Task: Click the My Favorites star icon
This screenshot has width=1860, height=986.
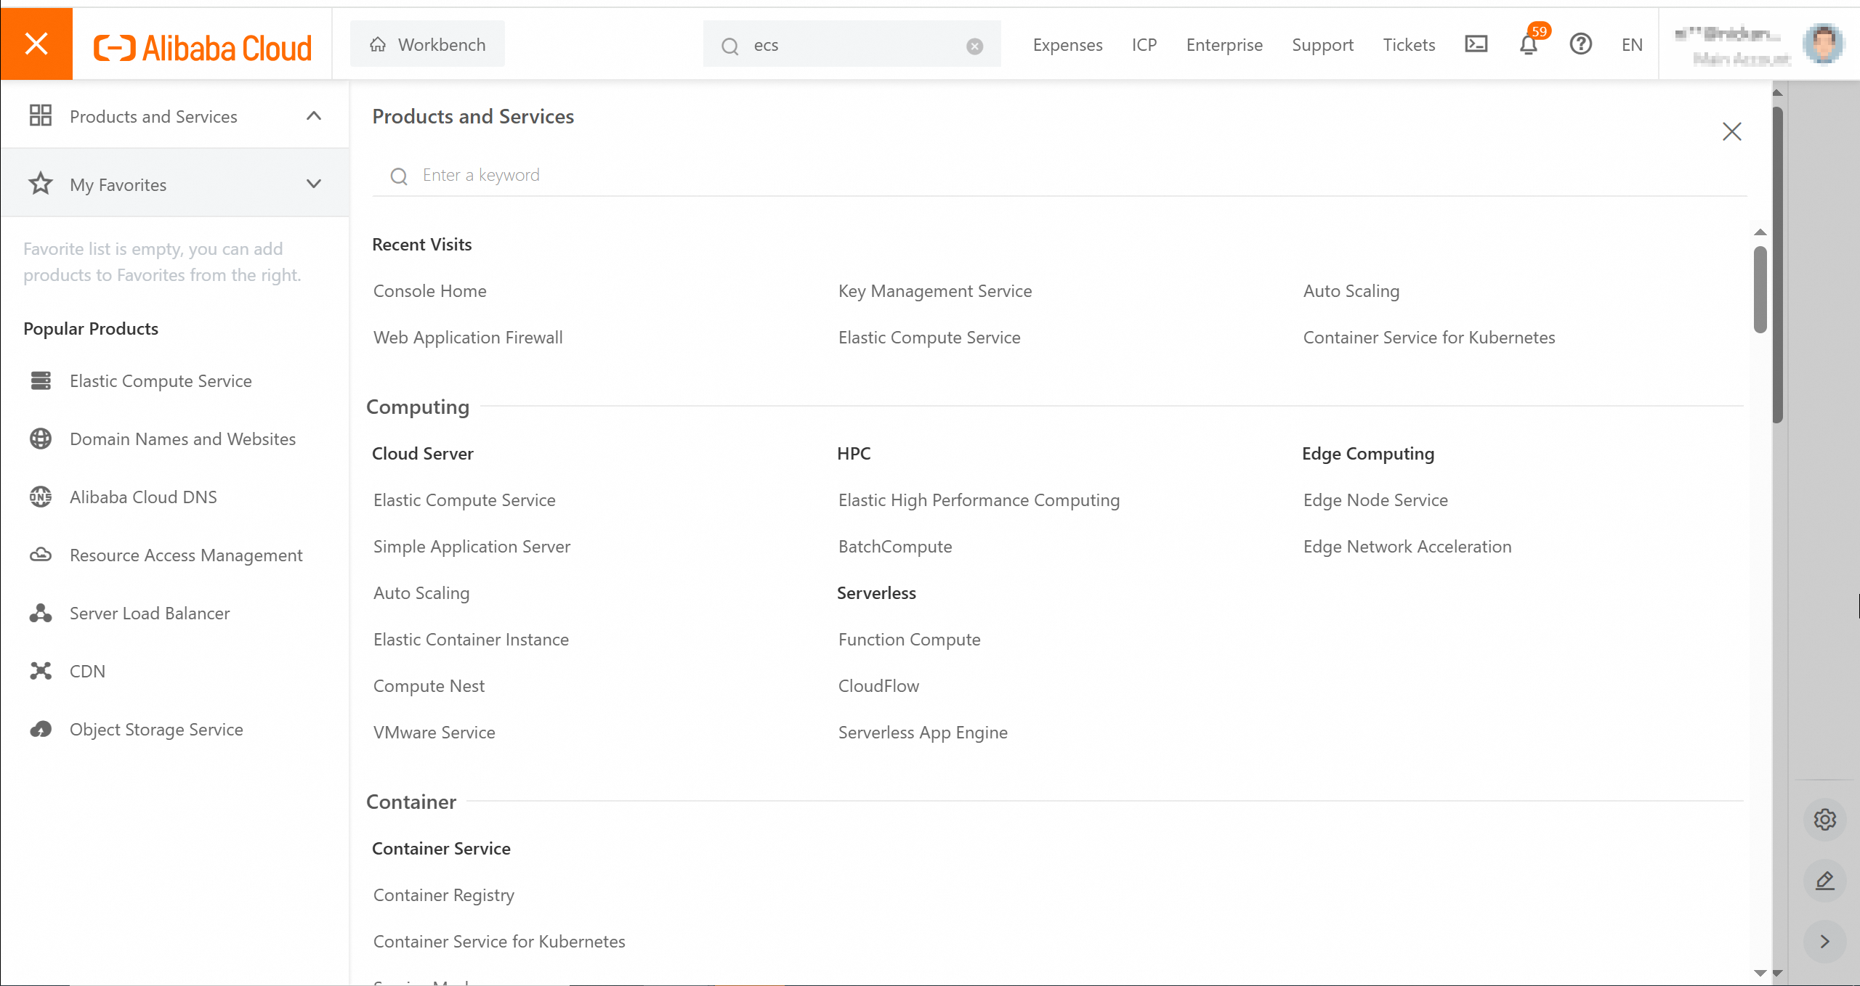Action: 41,184
